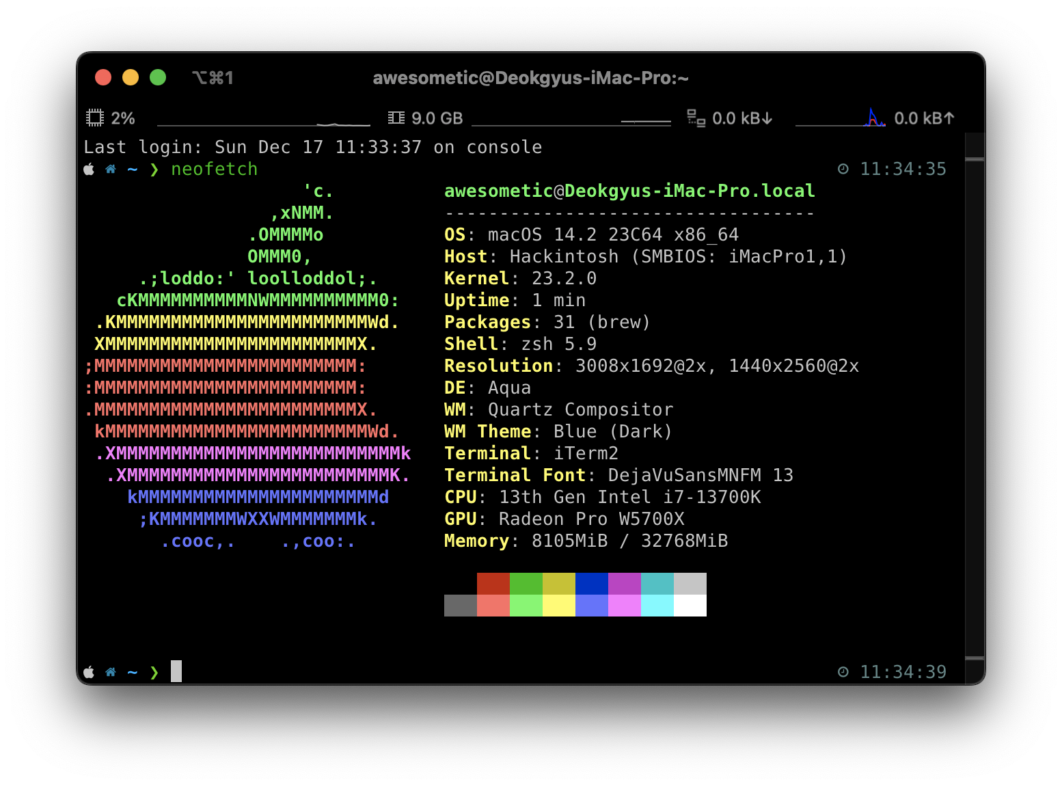Click the WM value Quartz Compositor
Screen dimensions: 1062x786
[581, 409]
